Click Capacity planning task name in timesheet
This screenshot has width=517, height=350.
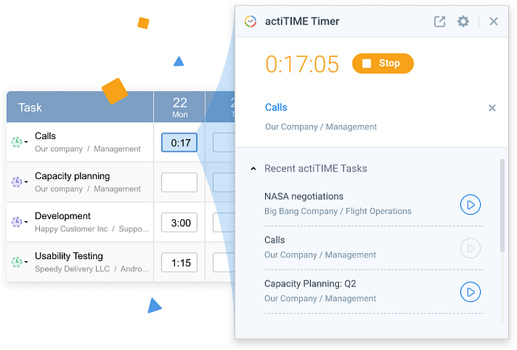coord(72,176)
